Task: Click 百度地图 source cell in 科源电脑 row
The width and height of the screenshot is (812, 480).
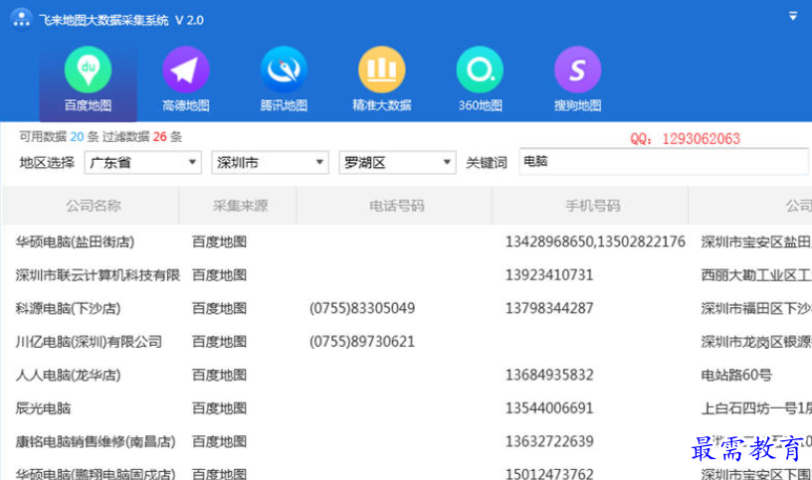Action: pos(219,308)
